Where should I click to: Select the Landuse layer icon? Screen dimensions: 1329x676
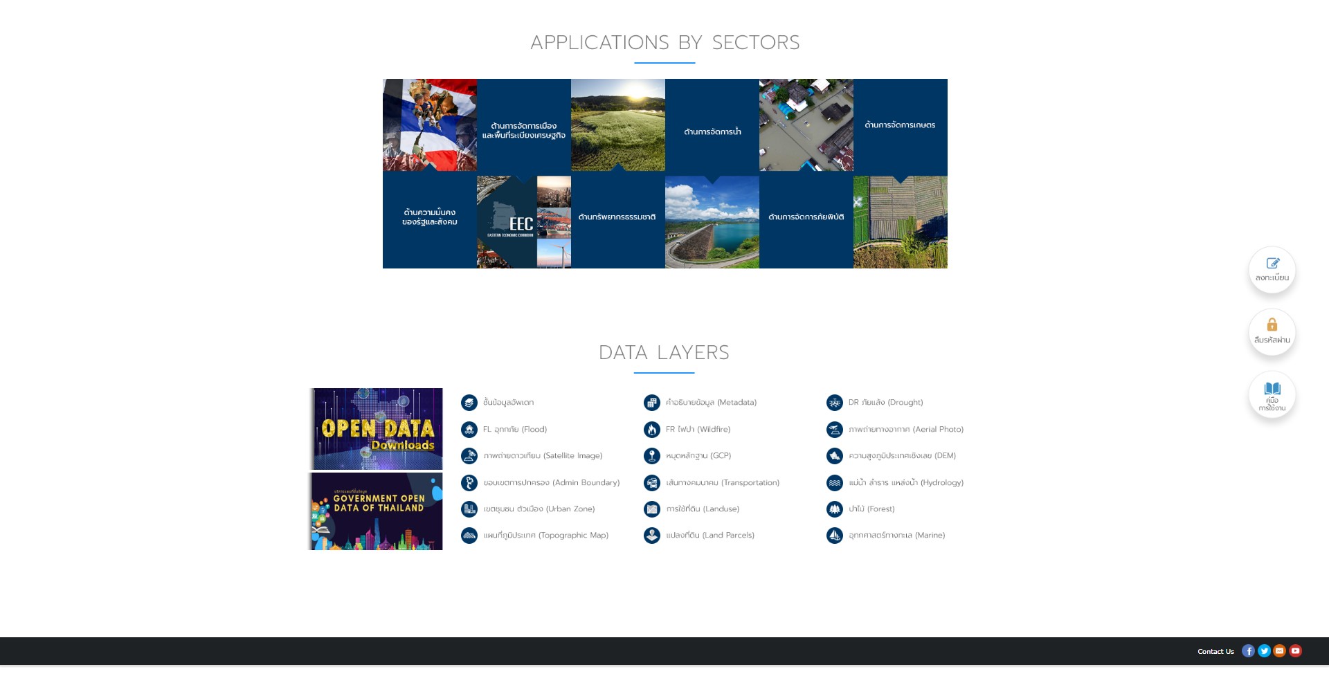(652, 509)
